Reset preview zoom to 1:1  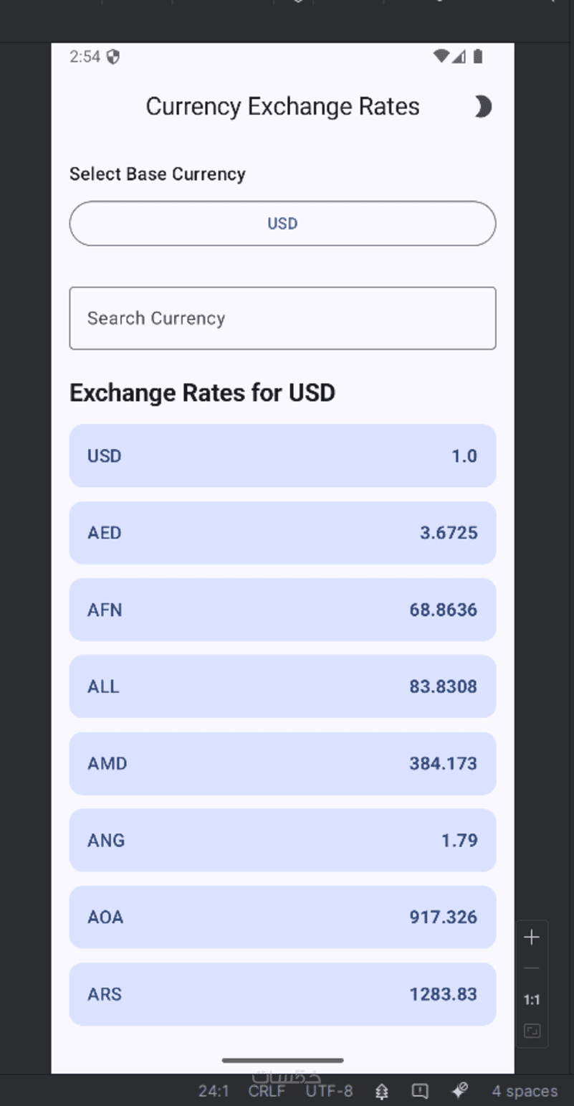(532, 1000)
